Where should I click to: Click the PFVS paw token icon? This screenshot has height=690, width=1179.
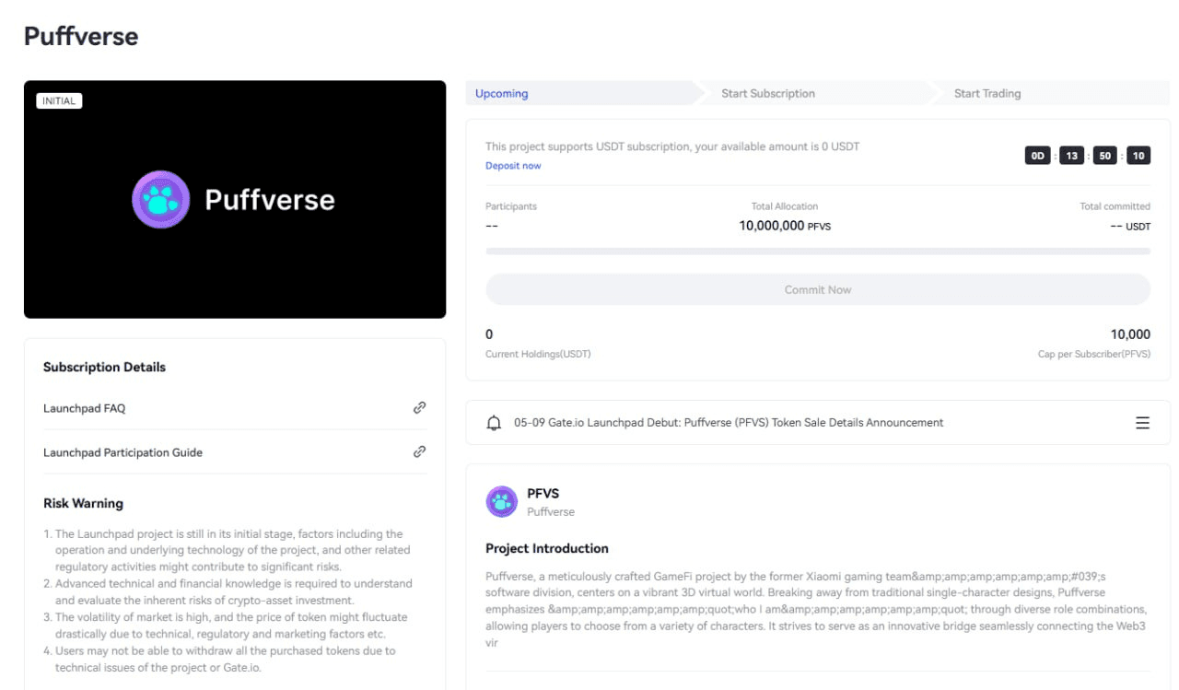pyautogui.click(x=502, y=502)
